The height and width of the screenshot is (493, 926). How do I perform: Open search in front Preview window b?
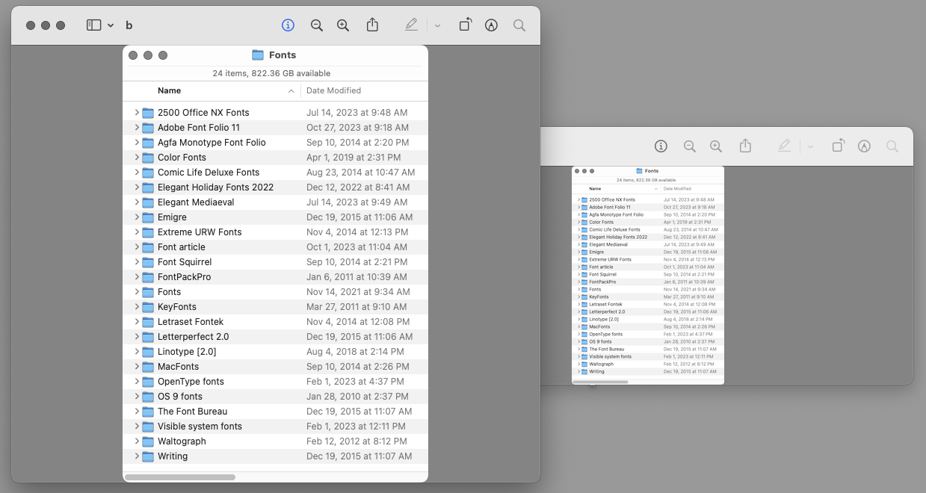click(x=519, y=25)
